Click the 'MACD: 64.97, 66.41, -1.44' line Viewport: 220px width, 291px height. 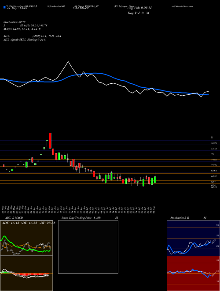(x=21, y=29)
